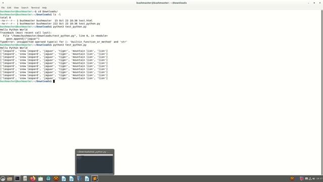Screen dimensions: 323x182
Task: Click the 'total 8' output line
Action: coord(6,18)
